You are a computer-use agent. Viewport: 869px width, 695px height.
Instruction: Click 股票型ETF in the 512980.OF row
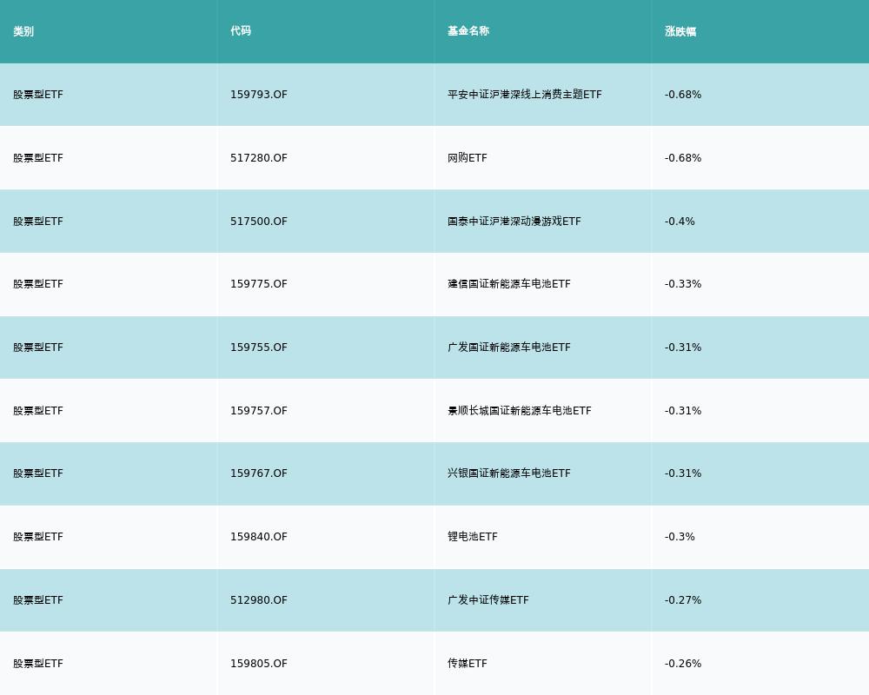pos(38,600)
